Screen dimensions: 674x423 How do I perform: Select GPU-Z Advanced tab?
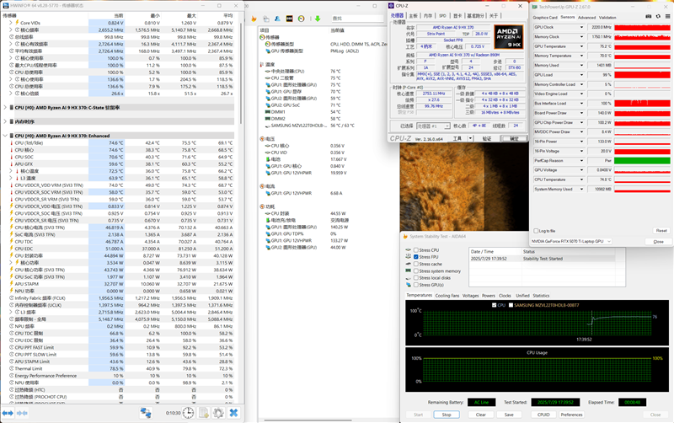point(586,18)
